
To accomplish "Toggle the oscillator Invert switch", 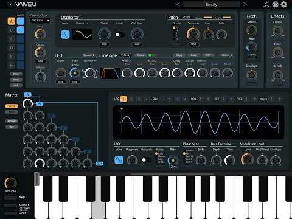I will click(x=119, y=35).
